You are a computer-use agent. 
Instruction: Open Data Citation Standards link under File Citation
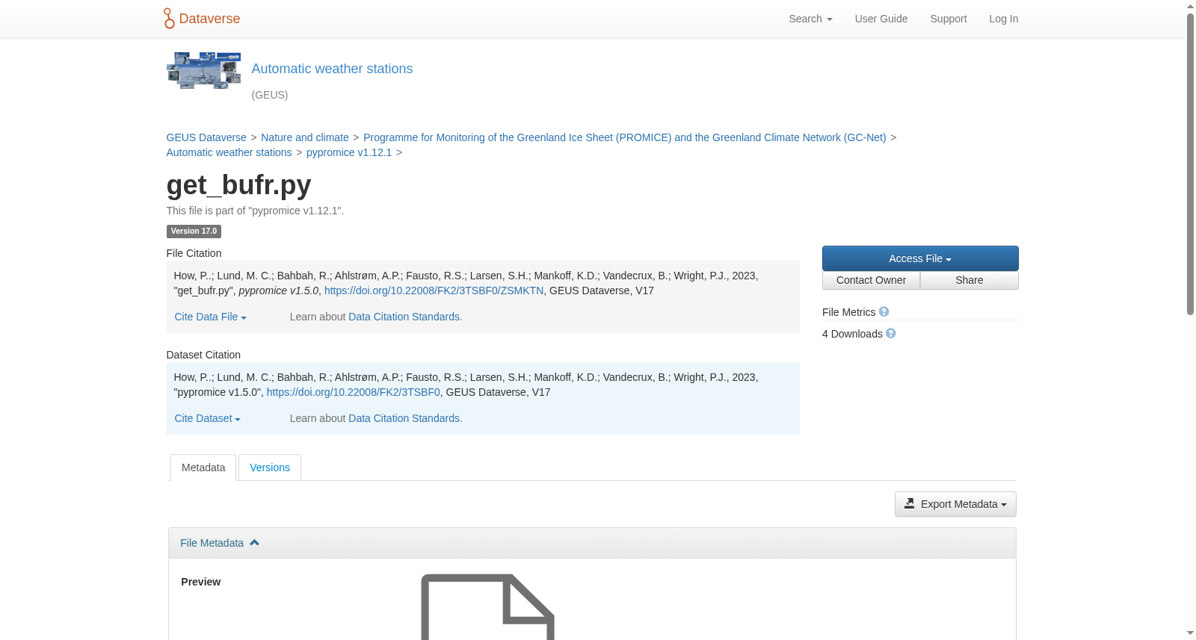pos(404,317)
